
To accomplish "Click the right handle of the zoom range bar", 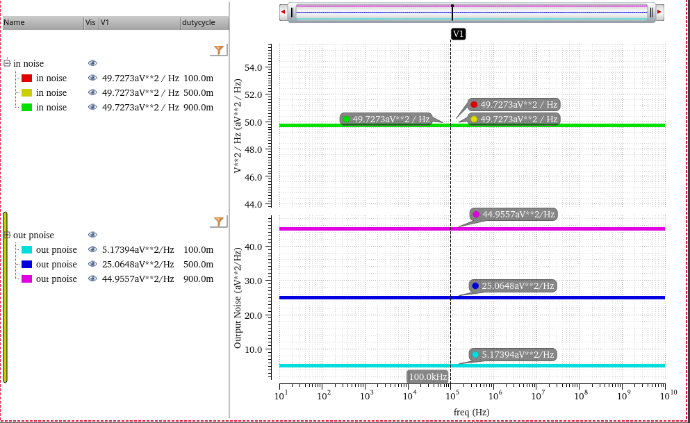I will pos(651,13).
